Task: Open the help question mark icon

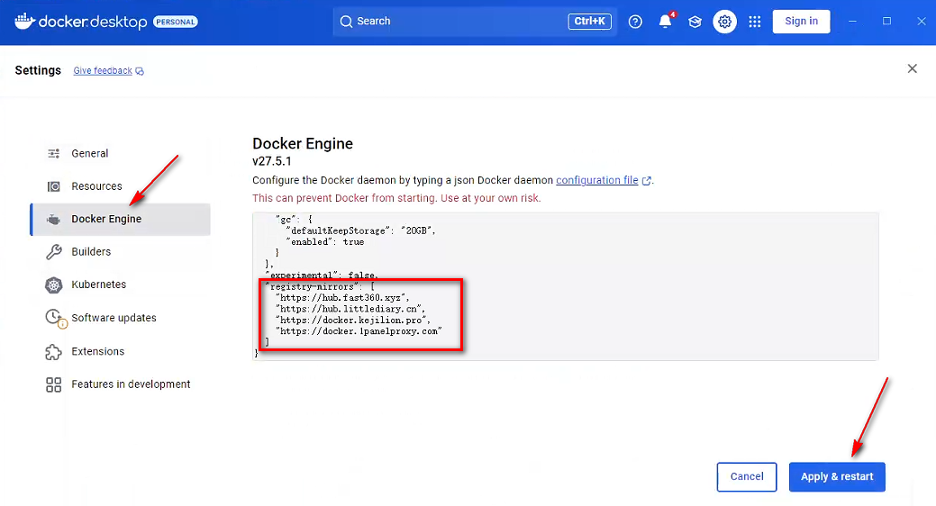Action: [x=635, y=22]
